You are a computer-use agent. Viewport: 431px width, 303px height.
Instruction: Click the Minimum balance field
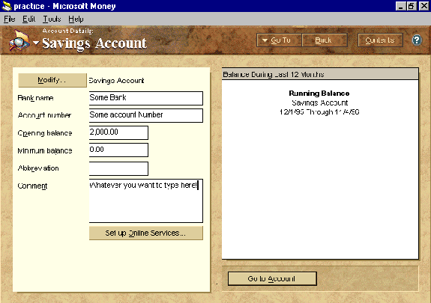(118, 150)
